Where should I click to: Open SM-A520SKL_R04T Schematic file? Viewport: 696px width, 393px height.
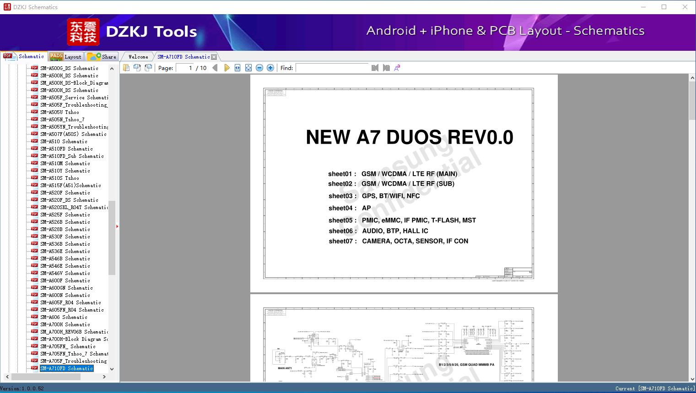coord(74,207)
